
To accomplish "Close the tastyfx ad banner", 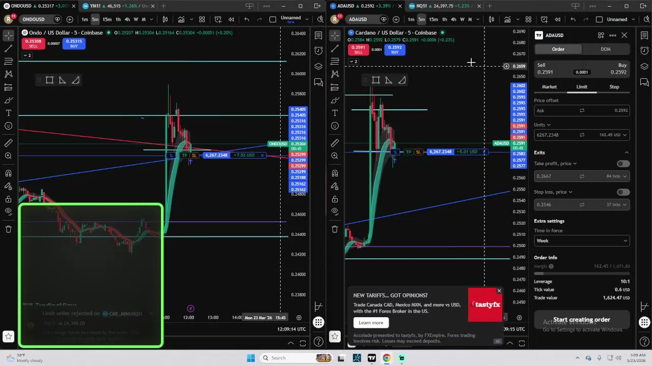I will (499, 291).
